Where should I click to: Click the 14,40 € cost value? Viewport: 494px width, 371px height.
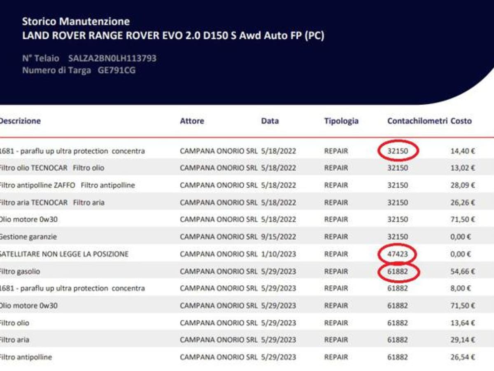[x=463, y=151]
